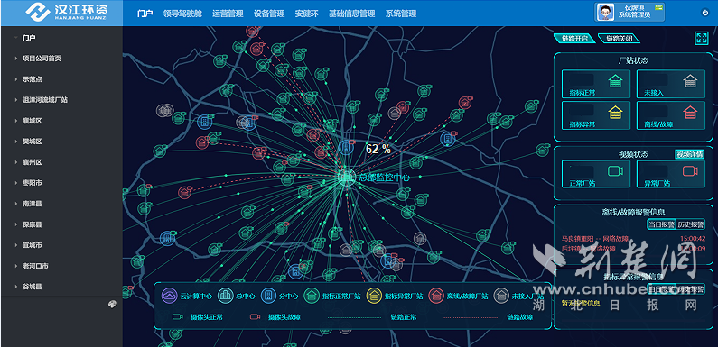
Task: Click the 视频详情 button
Action: [x=690, y=154]
